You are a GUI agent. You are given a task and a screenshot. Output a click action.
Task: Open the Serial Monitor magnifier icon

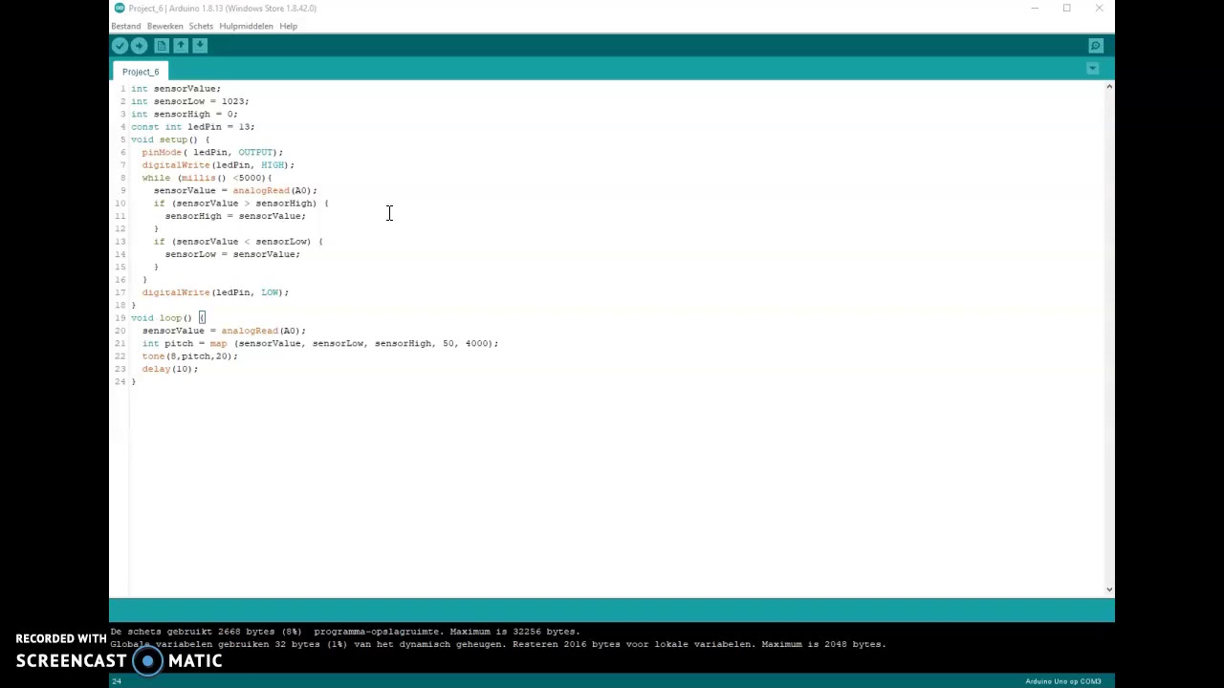coord(1096,46)
